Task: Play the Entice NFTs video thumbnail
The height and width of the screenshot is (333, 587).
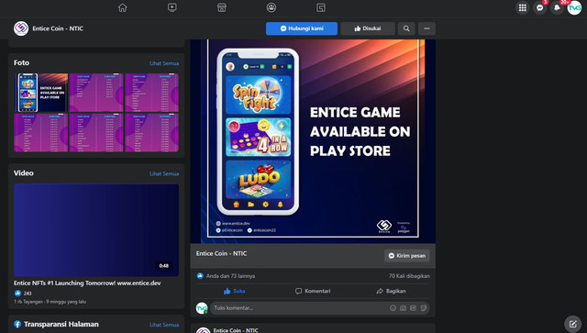Action: click(x=96, y=230)
